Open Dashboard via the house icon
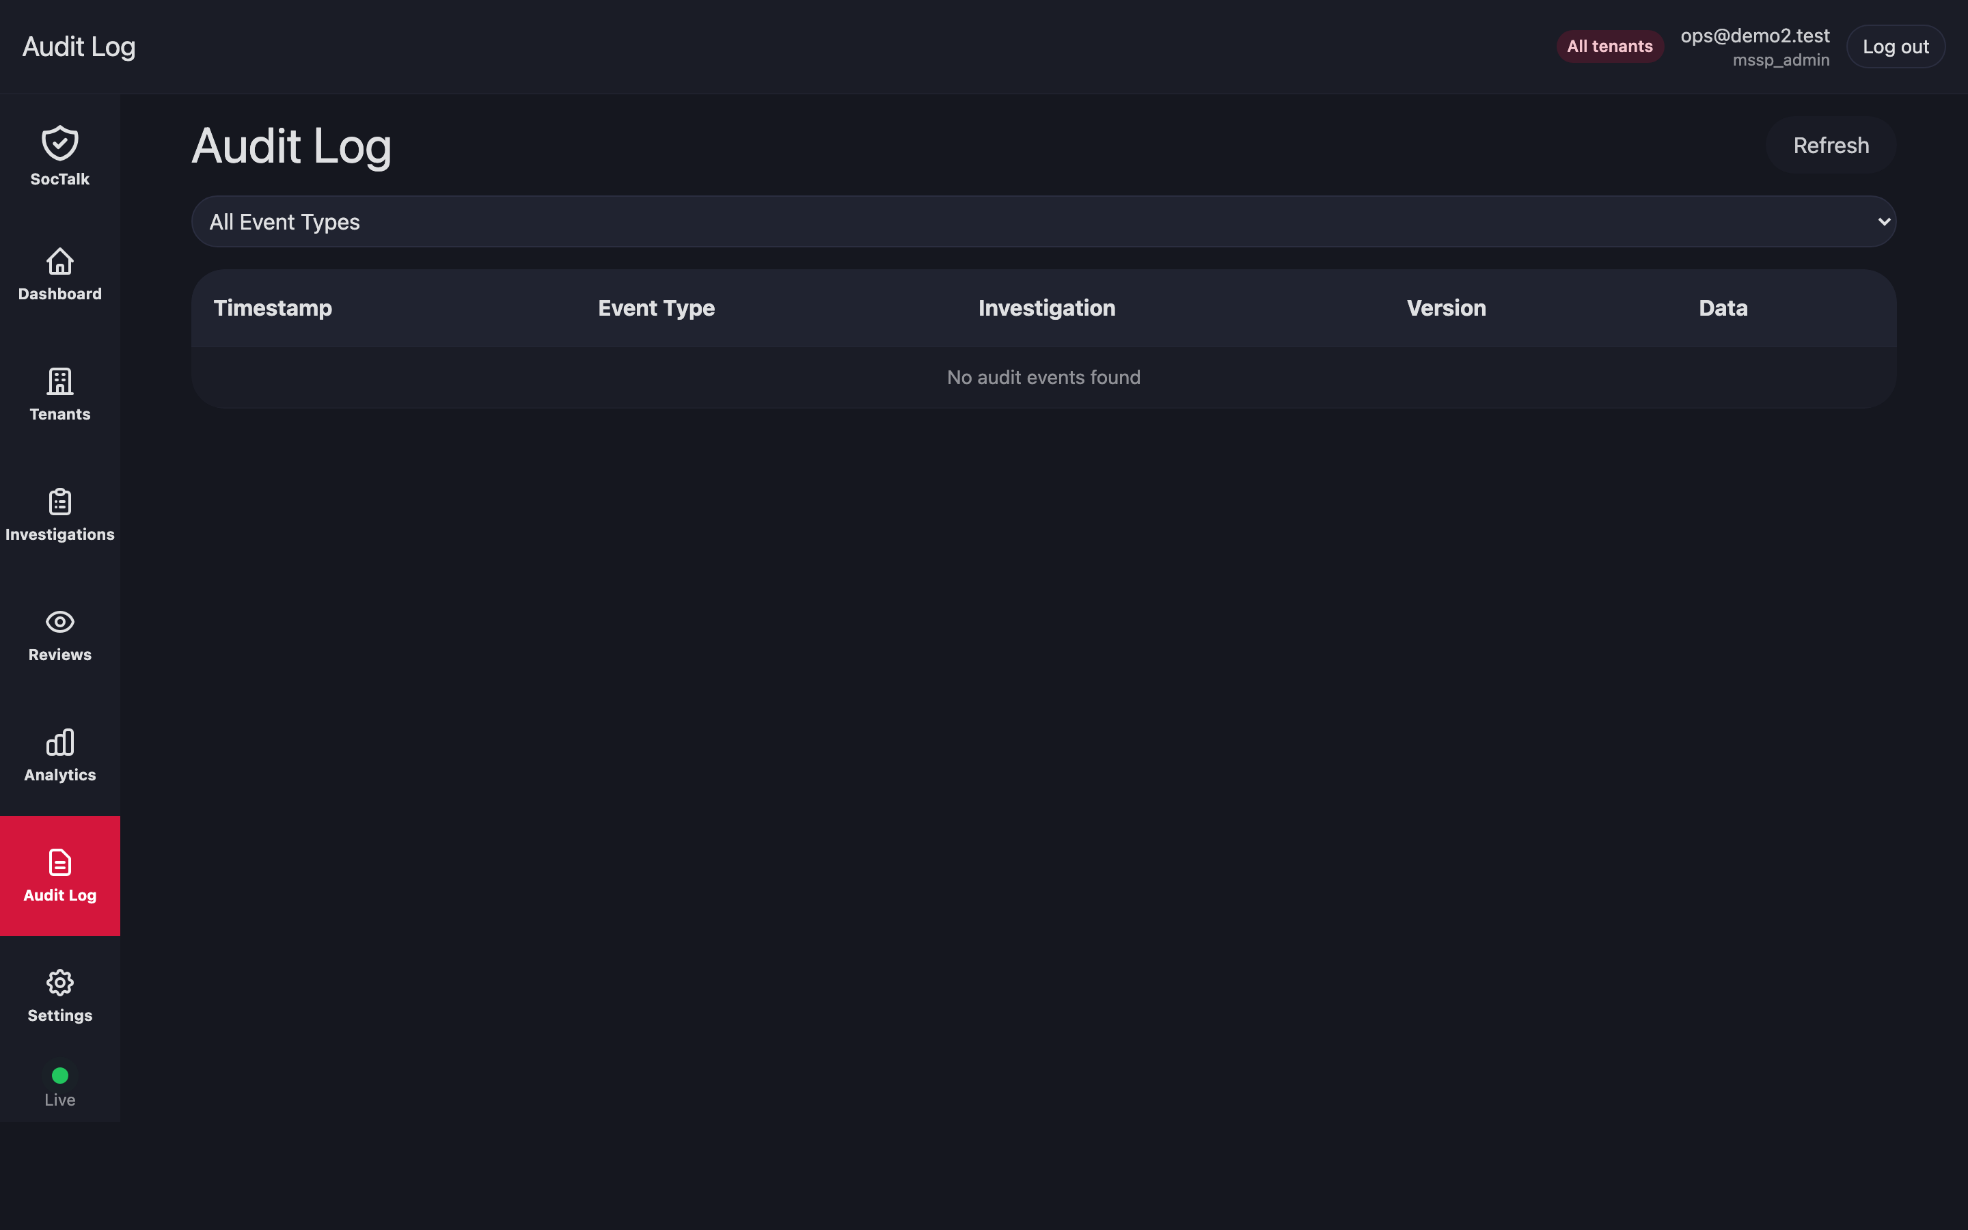The height and width of the screenshot is (1230, 1968). click(60, 261)
